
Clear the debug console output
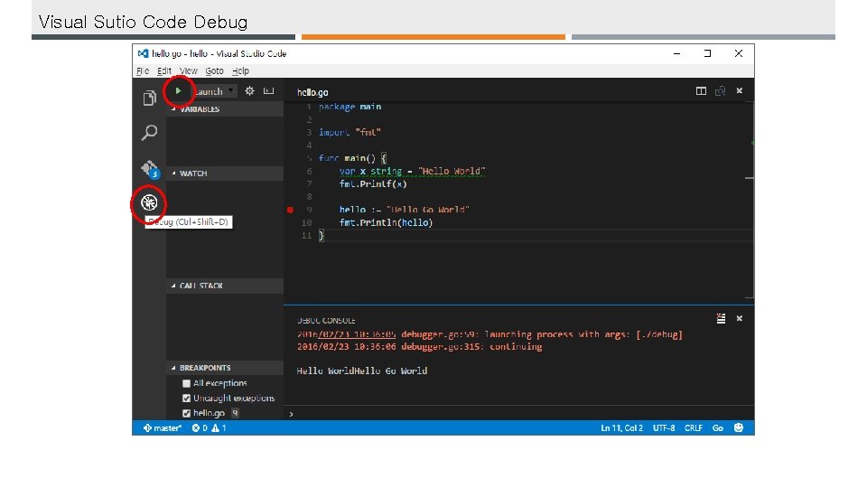point(721,318)
